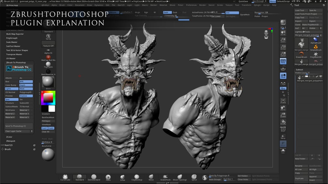Select the DamStandard brush
The image size is (328, 184).
click(x=94, y=177)
